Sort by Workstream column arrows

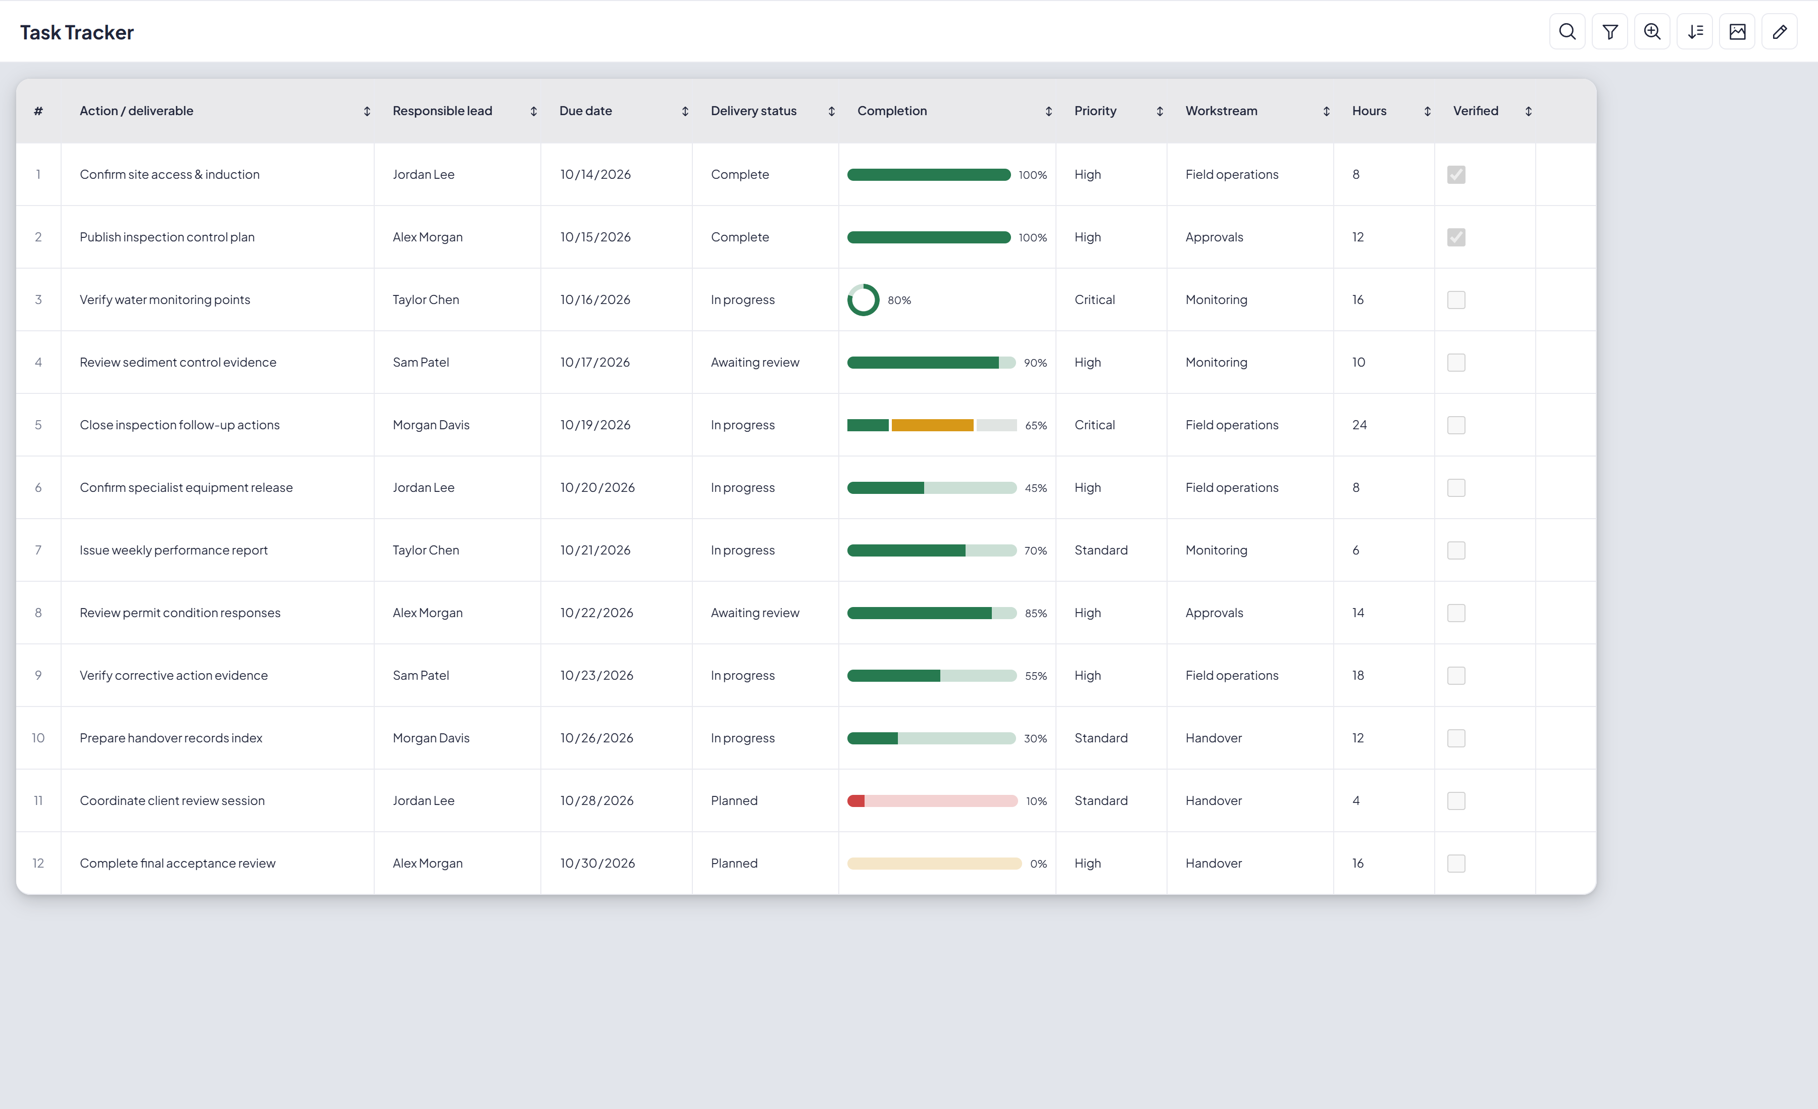(1327, 112)
